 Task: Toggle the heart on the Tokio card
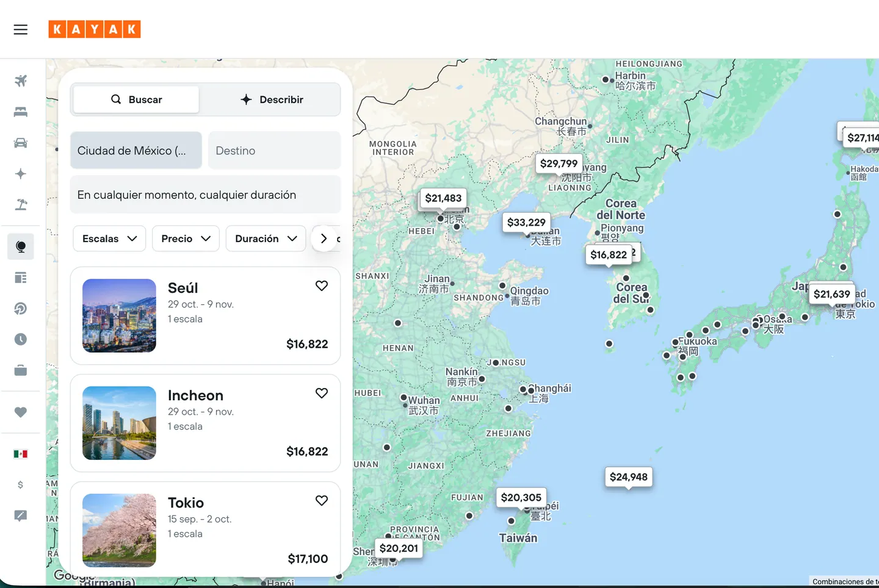pos(322,500)
